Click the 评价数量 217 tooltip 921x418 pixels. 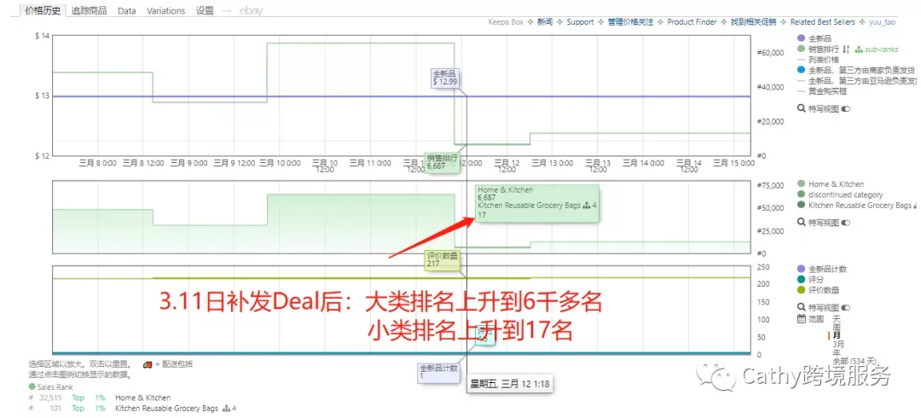442,259
